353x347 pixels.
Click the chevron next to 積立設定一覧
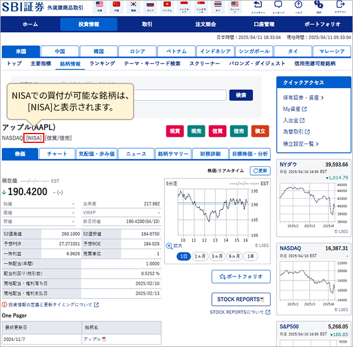pos(317,144)
